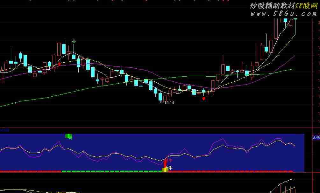Click the green hollow down arrow marker
The width and height of the screenshot is (320, 193).
74,42
